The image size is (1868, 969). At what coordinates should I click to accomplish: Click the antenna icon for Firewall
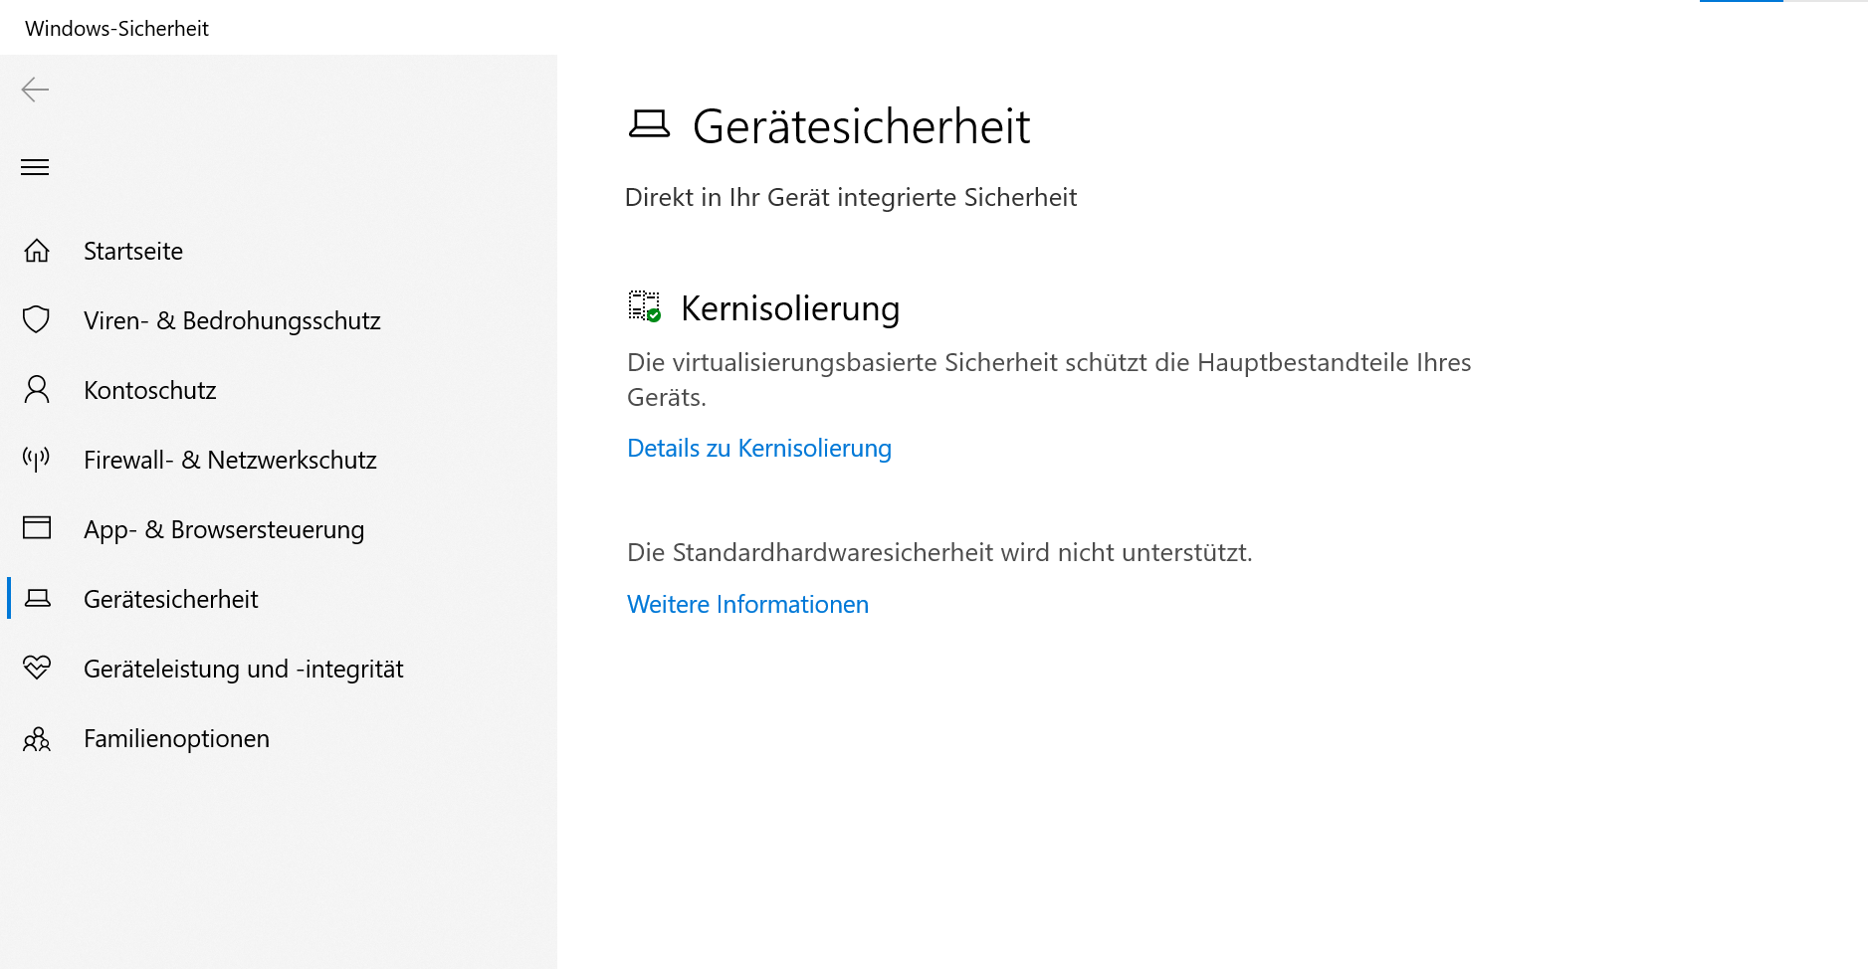[37, 459]
